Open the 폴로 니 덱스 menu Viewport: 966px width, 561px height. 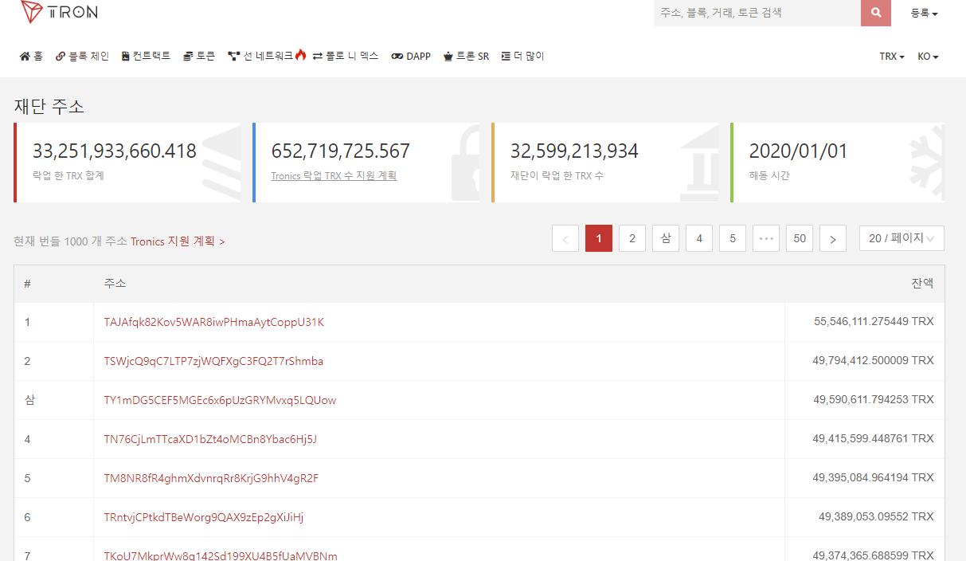(346, 57)
